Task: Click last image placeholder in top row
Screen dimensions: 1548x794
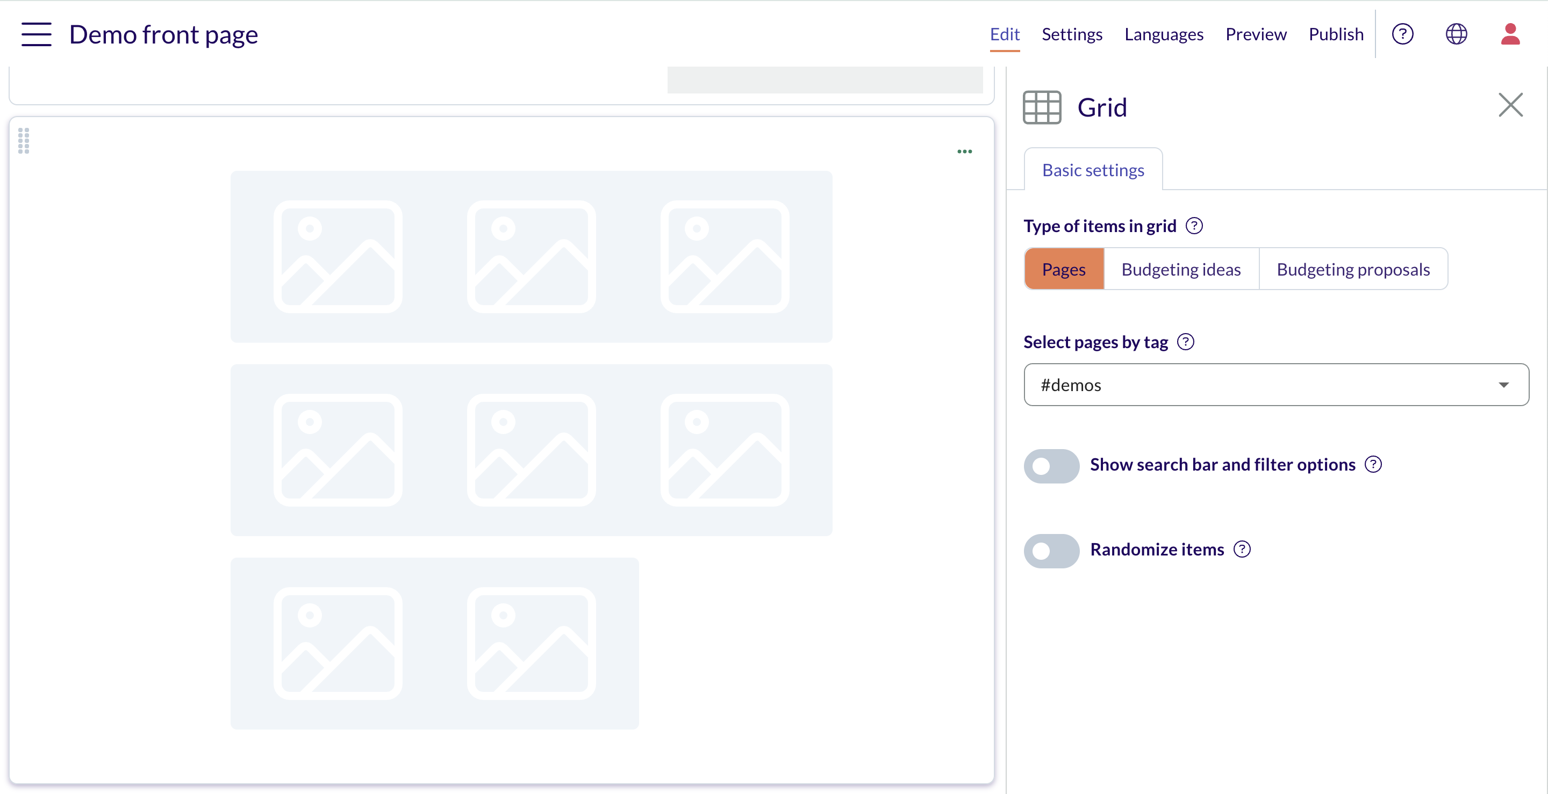Action: coord(725,256)
